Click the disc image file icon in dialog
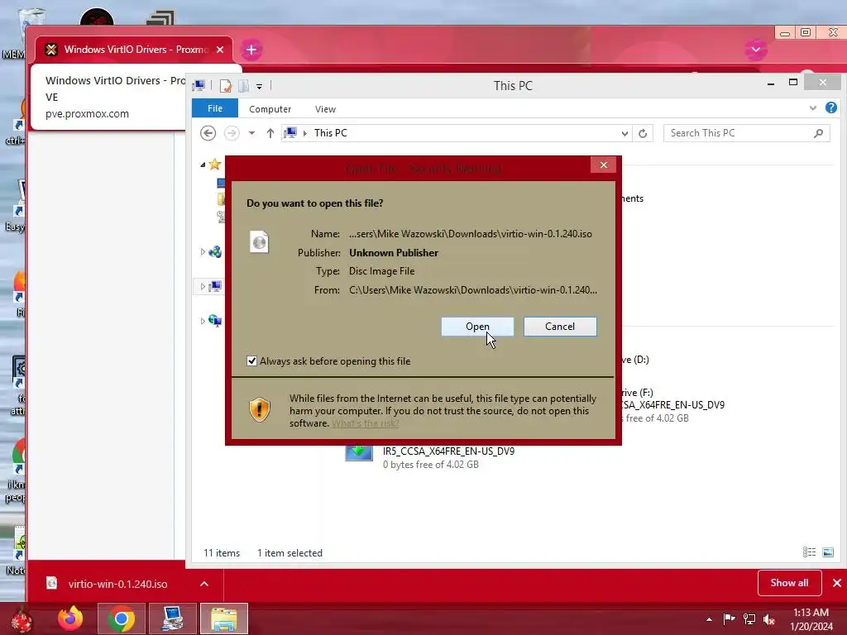 259,242
